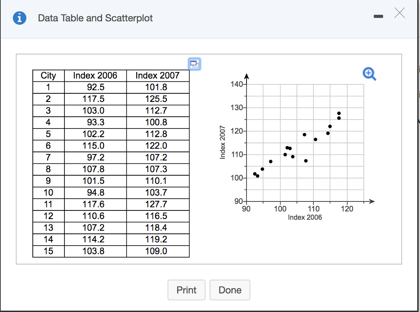The width and height of the screenshot is (420, 312).
Task: Click the Index 2007 column header
Action: point(157,75)
